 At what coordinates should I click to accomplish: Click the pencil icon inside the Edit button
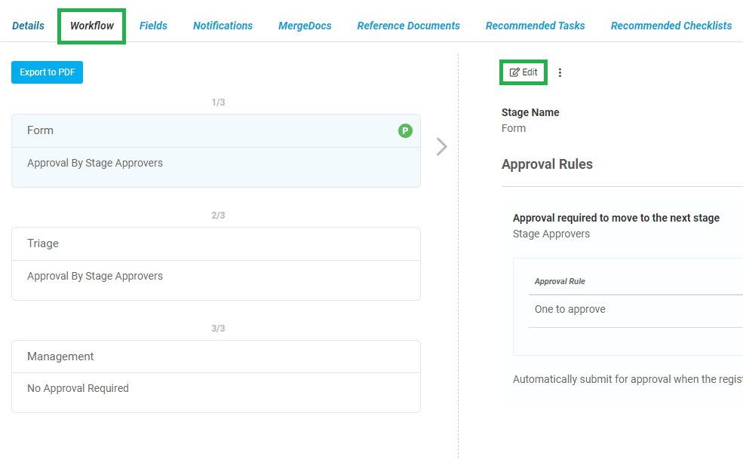[516, 72]
